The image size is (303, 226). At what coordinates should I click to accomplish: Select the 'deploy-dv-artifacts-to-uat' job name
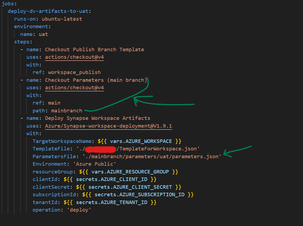(48, 11)
